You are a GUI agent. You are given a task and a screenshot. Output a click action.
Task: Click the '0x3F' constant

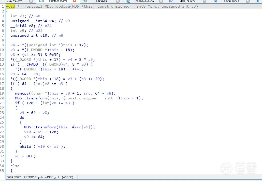point(54,55)
